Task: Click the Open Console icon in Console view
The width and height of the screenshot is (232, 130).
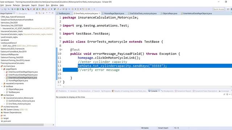Action: coord(231,94)
